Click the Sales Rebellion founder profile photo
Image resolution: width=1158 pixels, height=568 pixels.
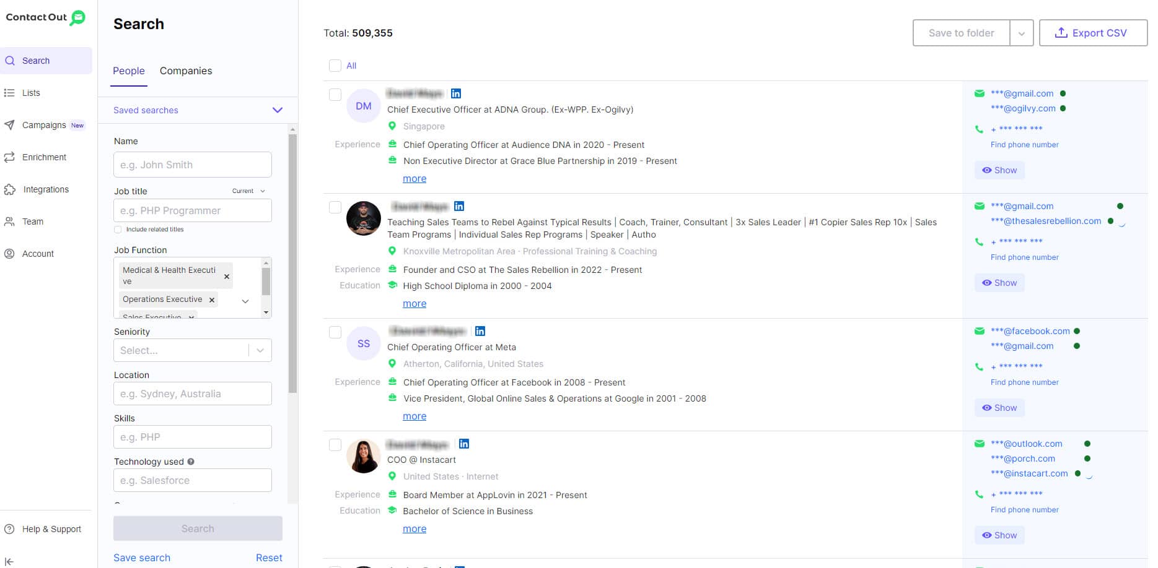pyautogui.click(x=364, y=218)
